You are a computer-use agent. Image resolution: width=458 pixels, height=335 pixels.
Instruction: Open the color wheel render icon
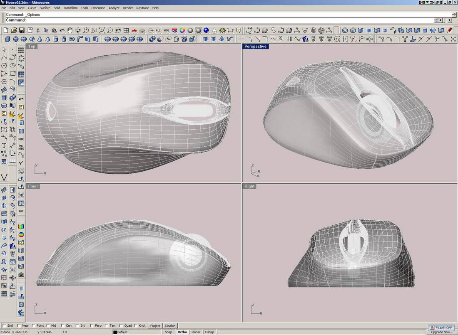[182, 30]
